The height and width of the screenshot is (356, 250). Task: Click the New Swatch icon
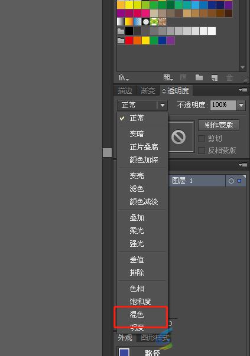coord(215,78)
